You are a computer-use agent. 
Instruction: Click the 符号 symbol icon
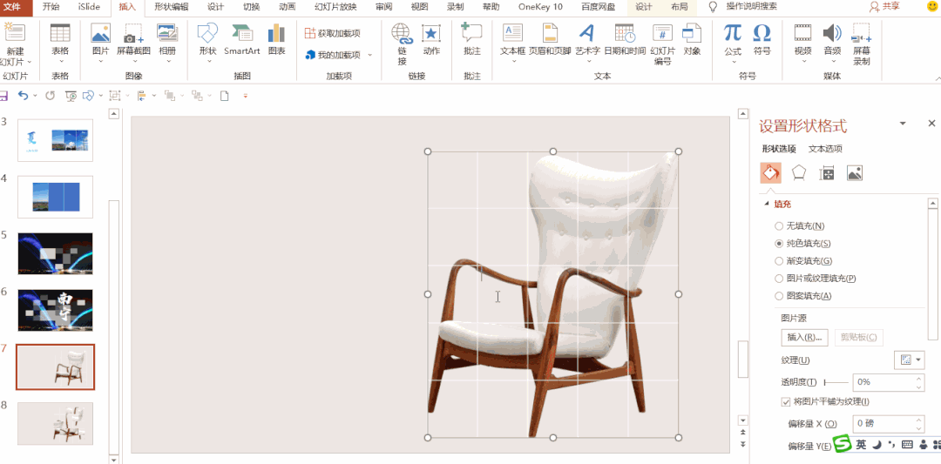click(762, 39)
